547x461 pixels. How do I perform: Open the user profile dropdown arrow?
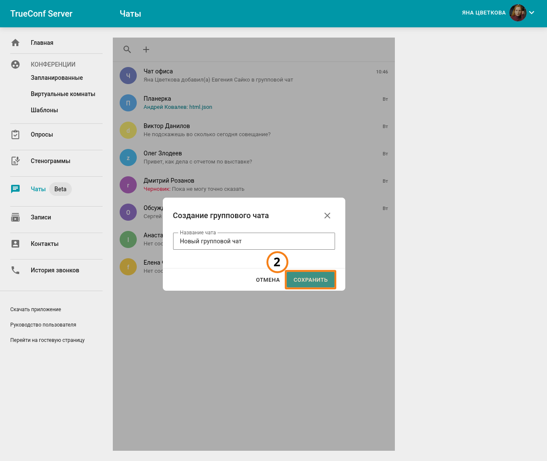pyautogui.click(x=532, y=13)
